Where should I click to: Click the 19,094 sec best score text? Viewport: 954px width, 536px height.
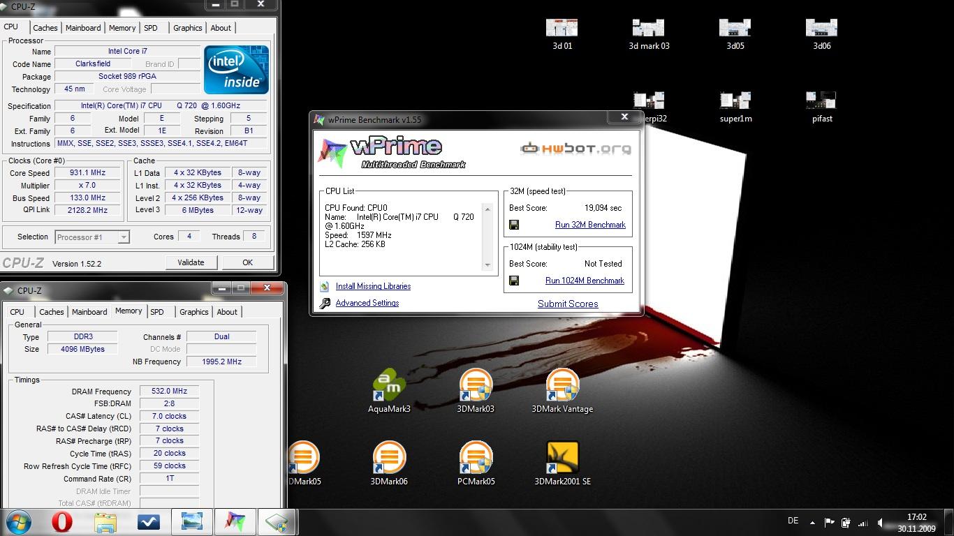click(603, 208)
